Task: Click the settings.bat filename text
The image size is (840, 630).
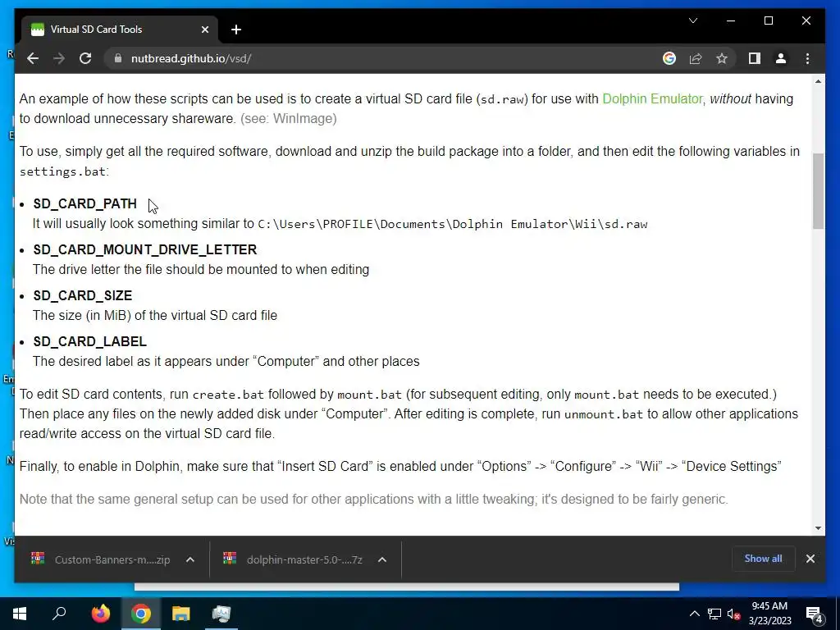Action: [62, 171]
